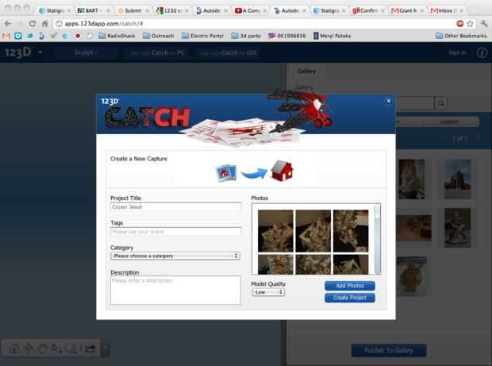The height and width of the screenshot is (366, 492).
Task: Open the Chrome wrench menu
Action: [483, 24]
